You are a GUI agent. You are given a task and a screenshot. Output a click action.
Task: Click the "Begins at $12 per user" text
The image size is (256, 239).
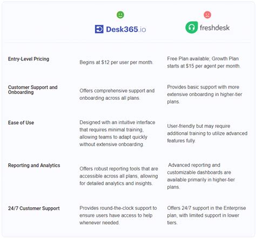click(116, 63)
